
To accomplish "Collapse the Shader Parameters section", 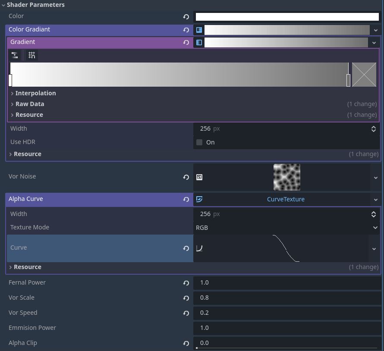I will [x=3, y=5].
